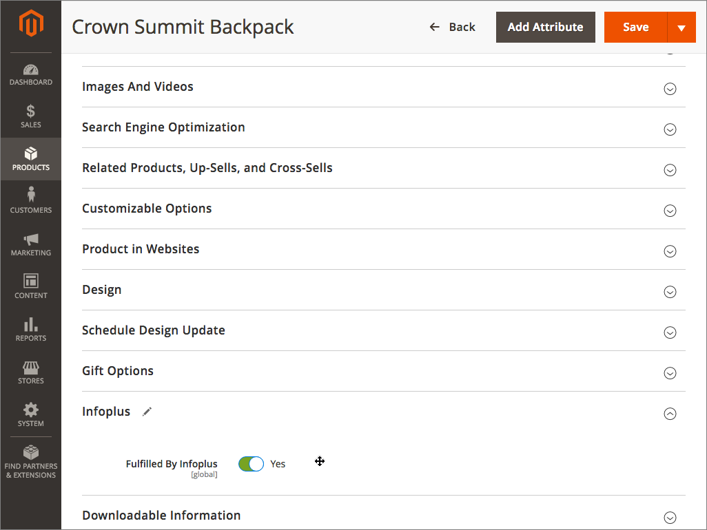Expand Product in Websites with its chevron
Viewport: 707px width, 530px height.
[x=670, y=251]
